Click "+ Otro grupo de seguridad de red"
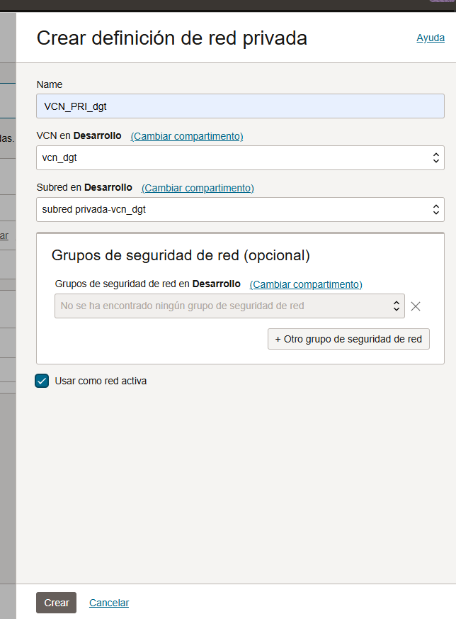The height and width of the screenshot is (619, 456). tap(348, 339)
